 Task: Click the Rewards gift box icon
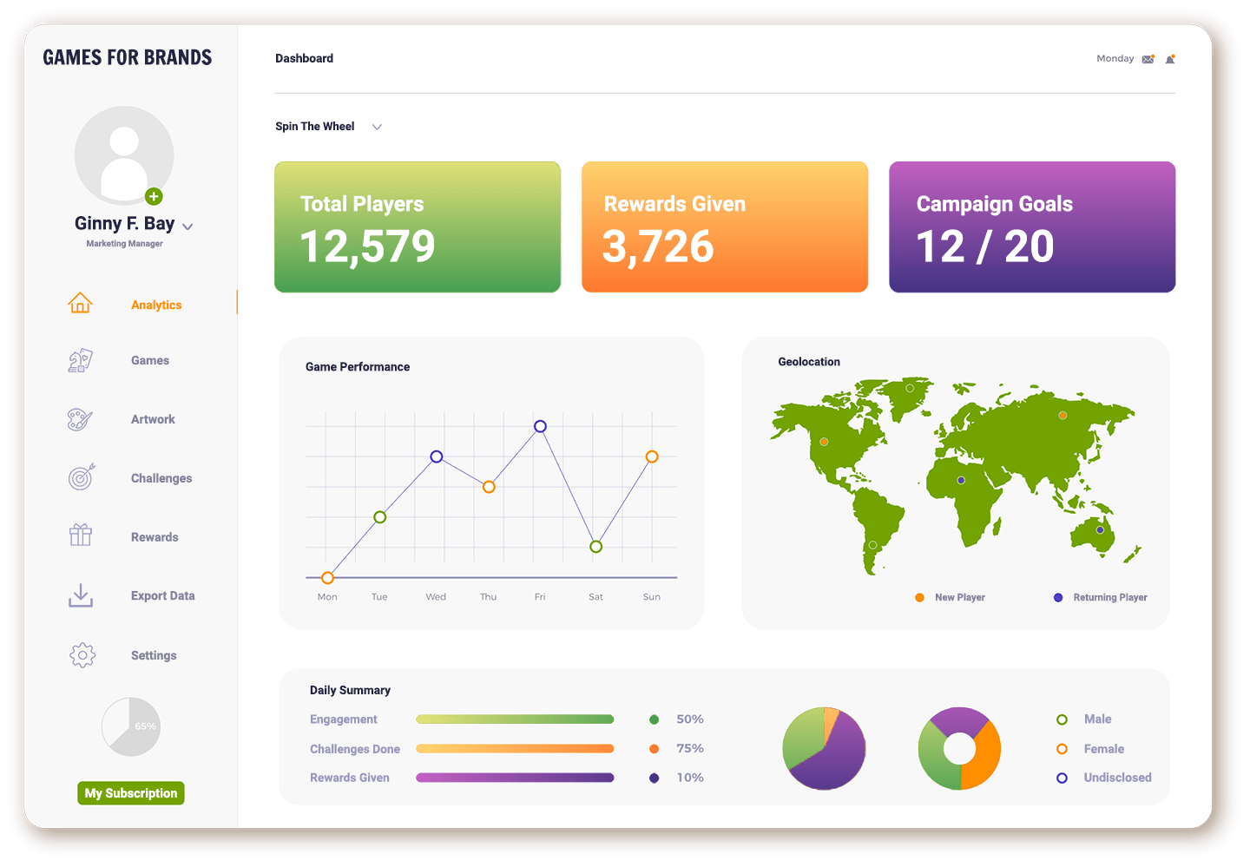pos(81,535)
